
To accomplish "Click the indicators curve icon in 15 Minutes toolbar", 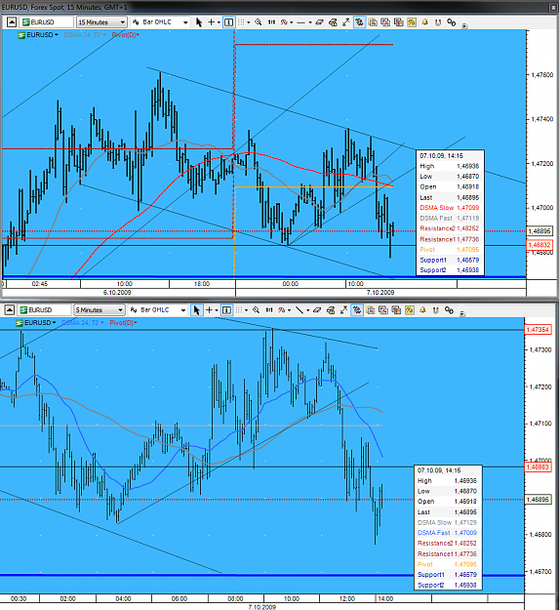I will coord(284,22).
